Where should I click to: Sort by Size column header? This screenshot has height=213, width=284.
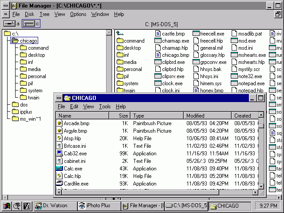click(120, 115)
